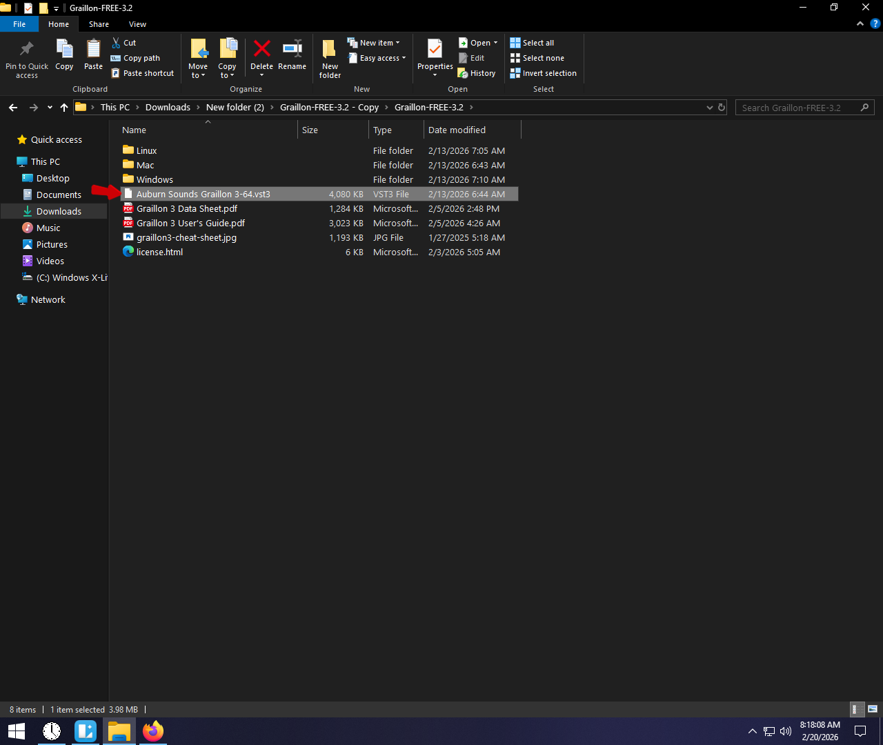Viewport: 883px width, 745px height.
Task: Expand address bar history dropdown
Action: click(x=709, y=108)
